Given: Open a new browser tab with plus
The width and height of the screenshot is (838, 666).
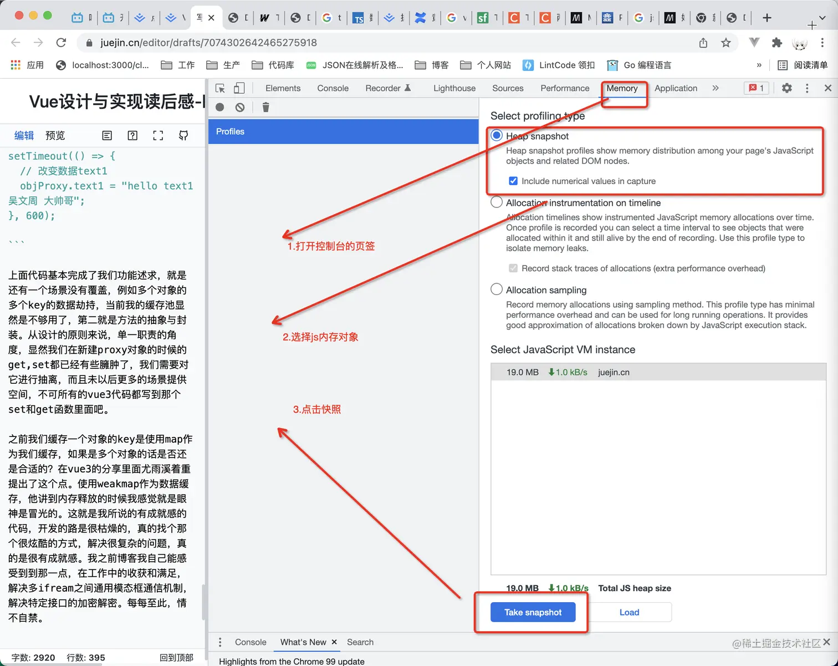Looking at the screenshot, I should tap(767, 18).
